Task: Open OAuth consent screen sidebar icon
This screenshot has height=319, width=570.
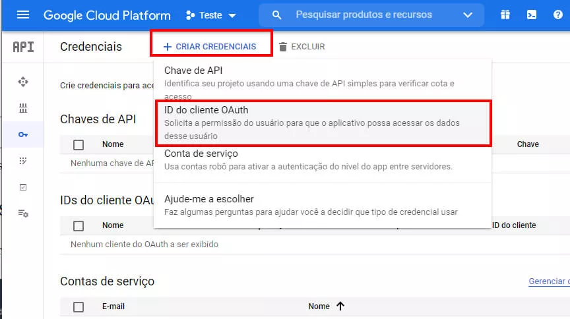Action: tap(23, 161)
